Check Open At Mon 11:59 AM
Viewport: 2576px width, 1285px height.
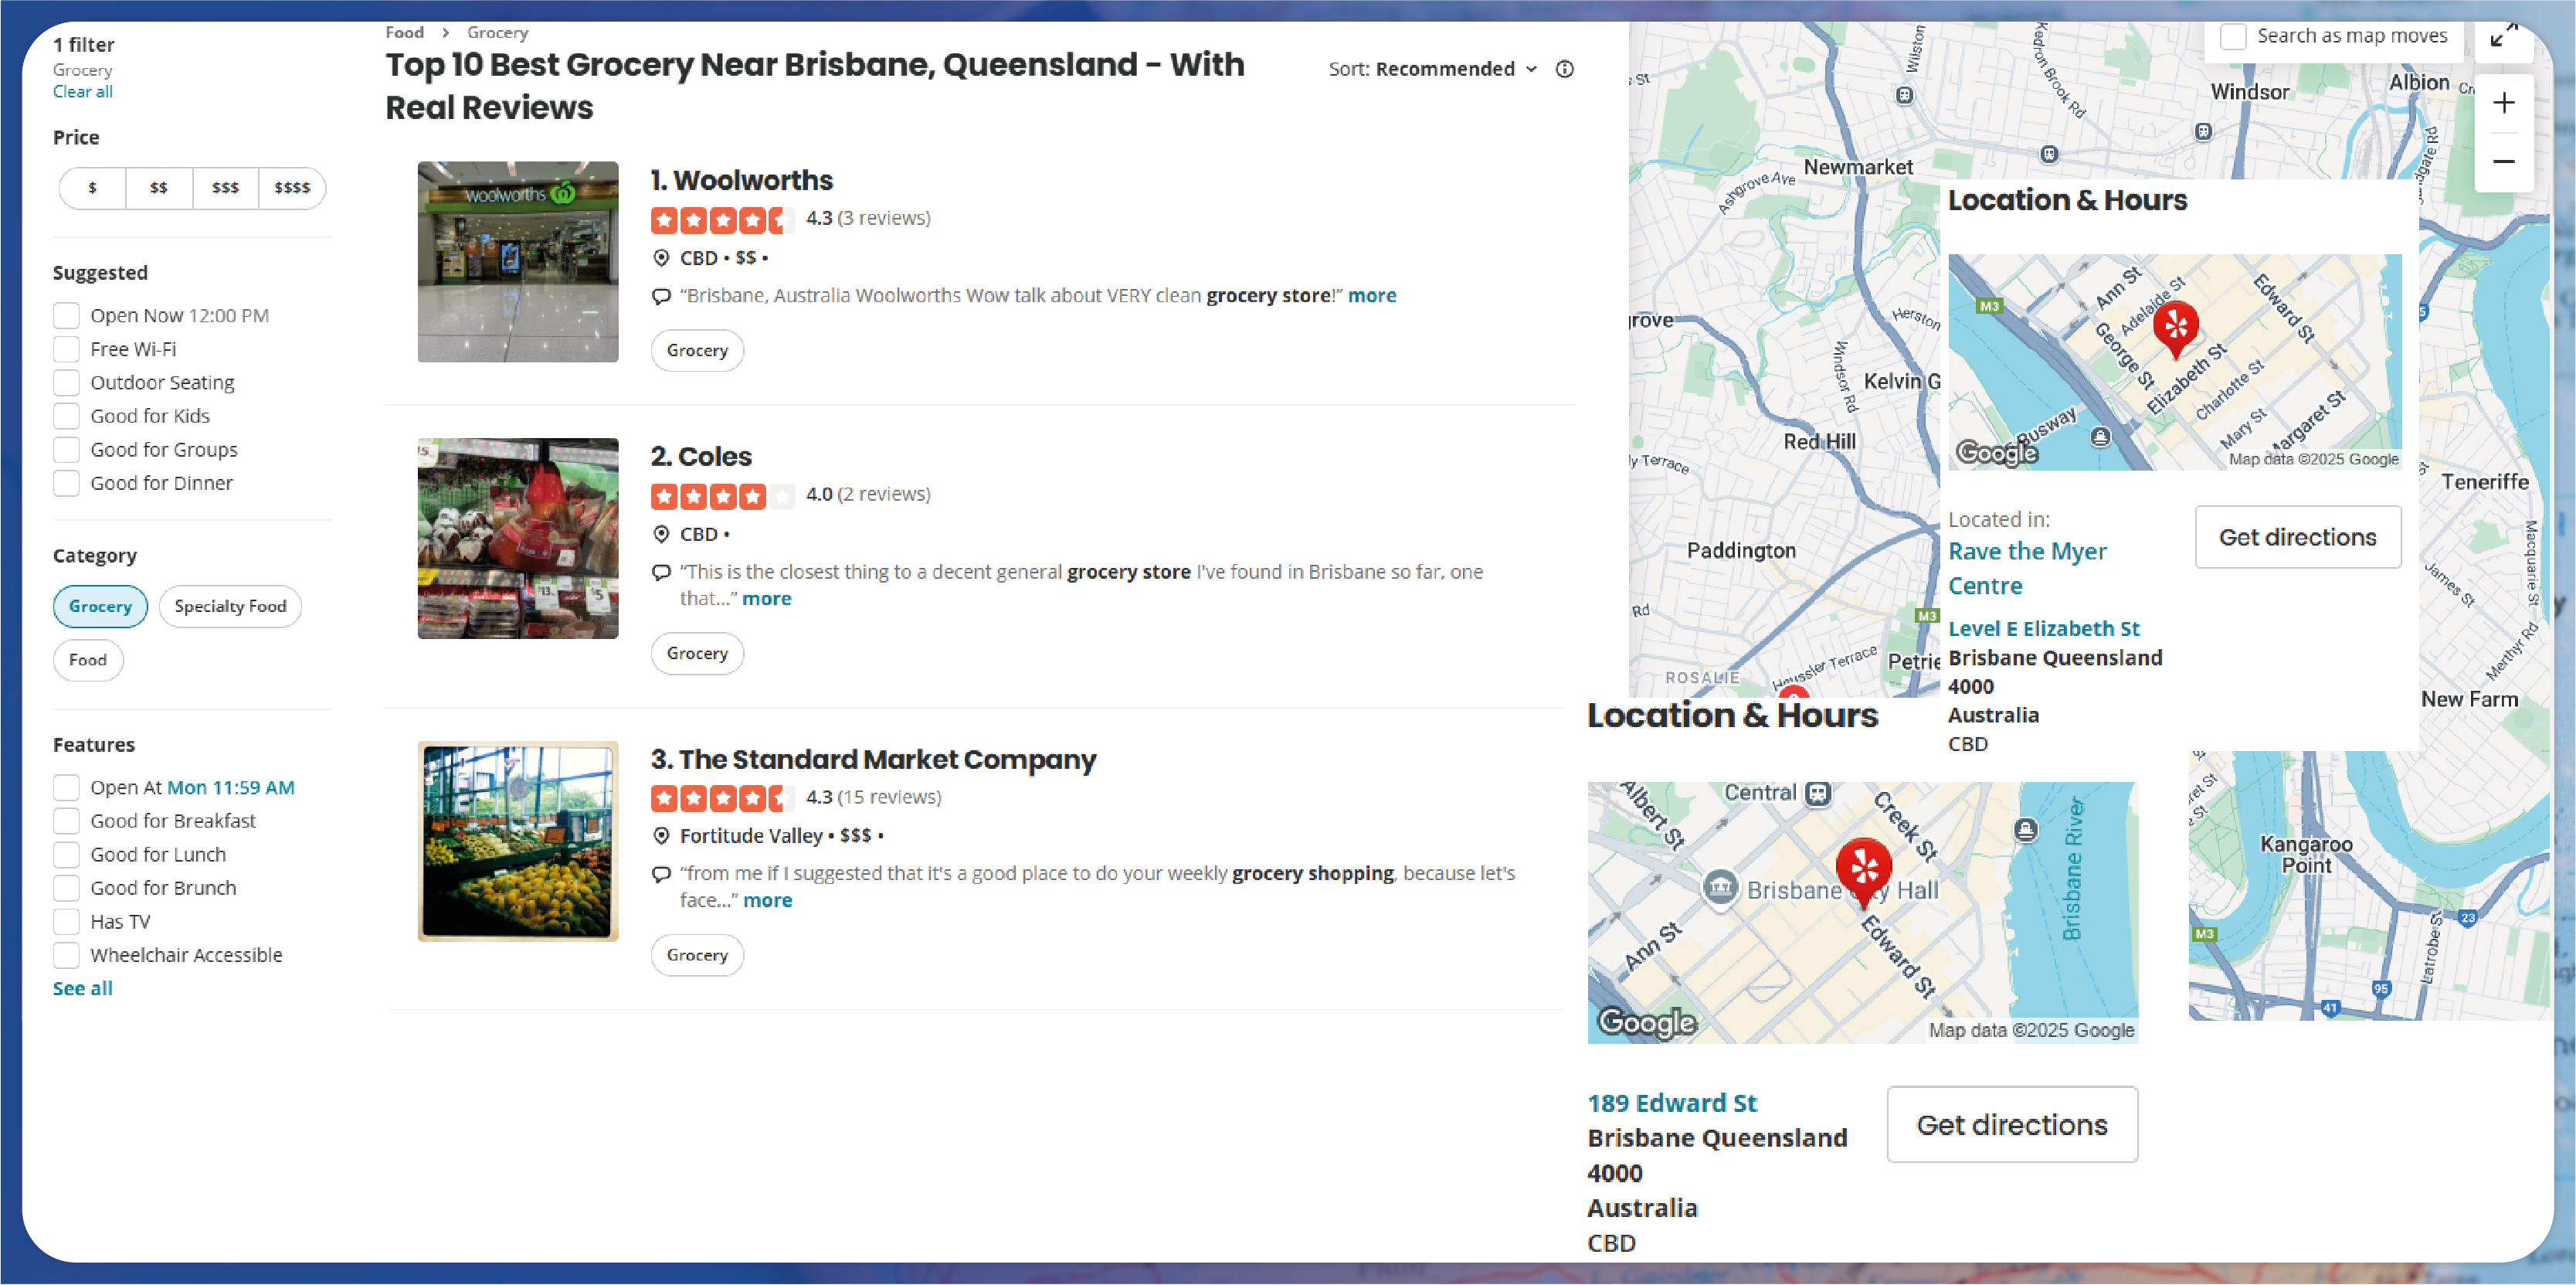[66, 788]
